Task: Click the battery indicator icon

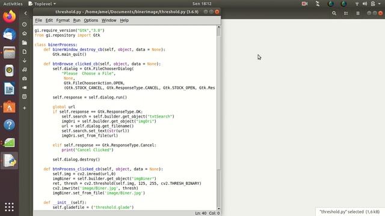Action: [x=373, y=4]
